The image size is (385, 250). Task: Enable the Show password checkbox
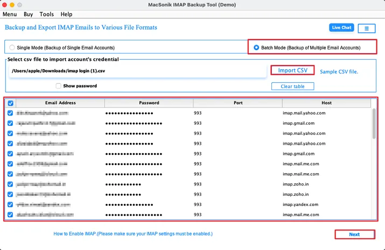point(58,86)
